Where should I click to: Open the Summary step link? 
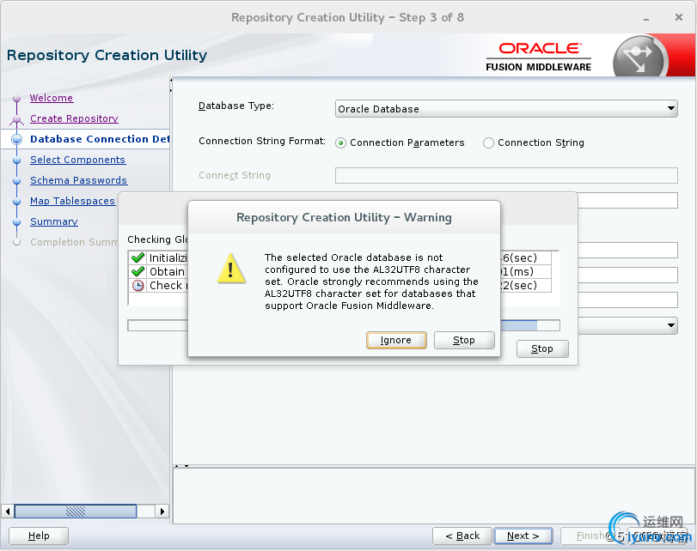tap(54, 221)
